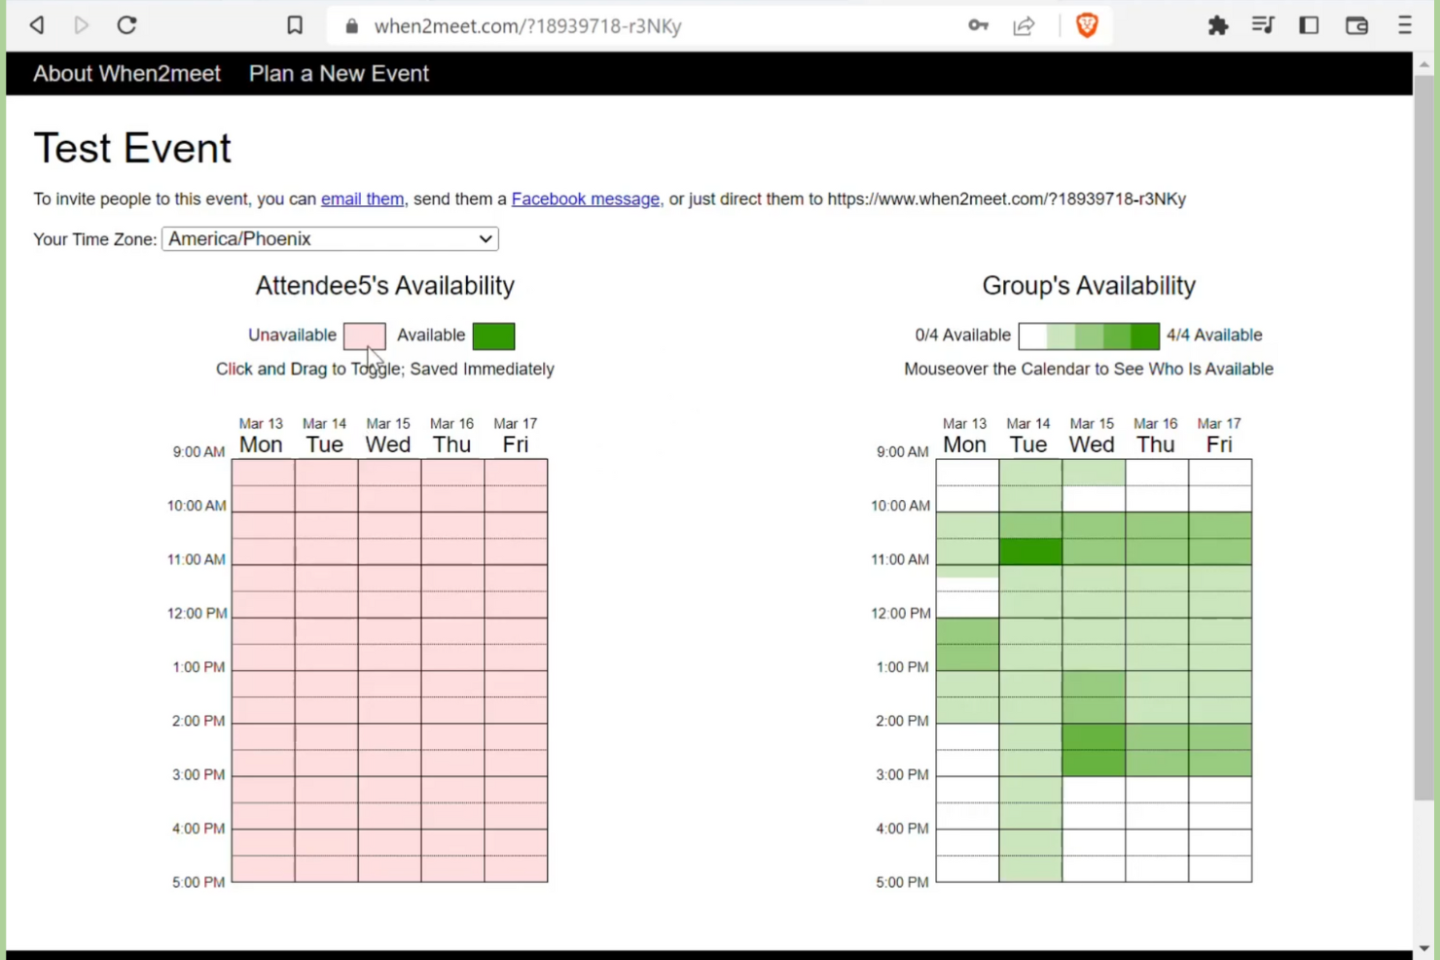Toggle Wednesday 9:00 AM slot in Attendee5's grid
This screenshot has height=960, width=1440.
[390, 466]
